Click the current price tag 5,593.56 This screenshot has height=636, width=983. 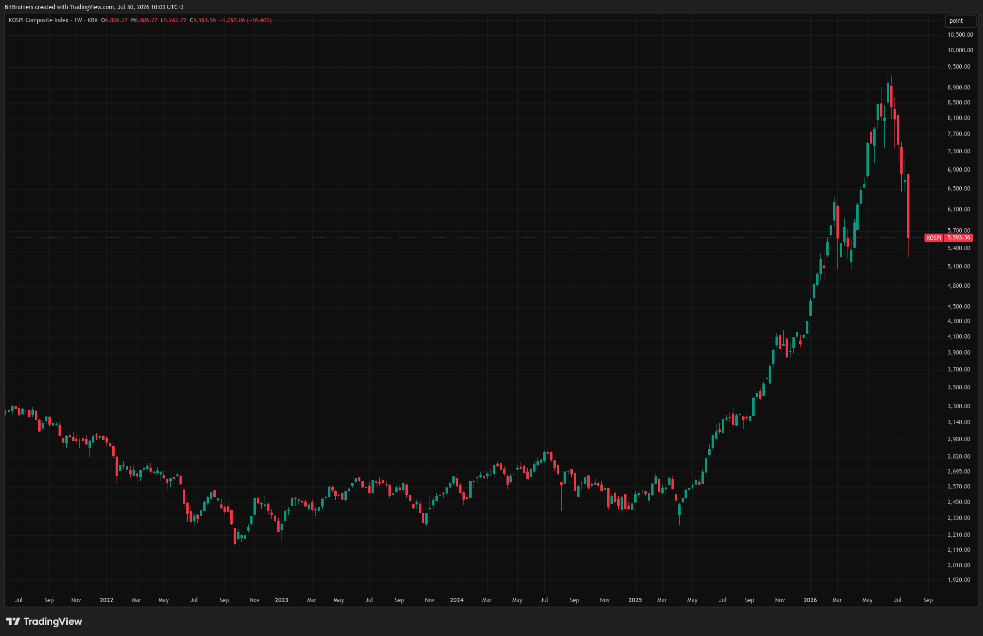coord(958,237)
